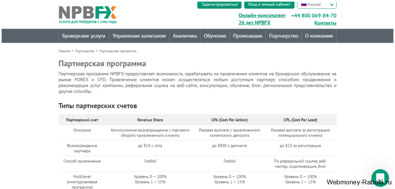The image size is (395, 189).
Task: Click Вход в личный кабинет button
Action: (x=269, y=5)
